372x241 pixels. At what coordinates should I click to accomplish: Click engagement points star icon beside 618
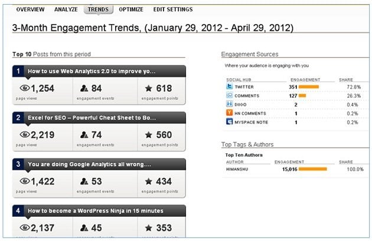[149, 88]
